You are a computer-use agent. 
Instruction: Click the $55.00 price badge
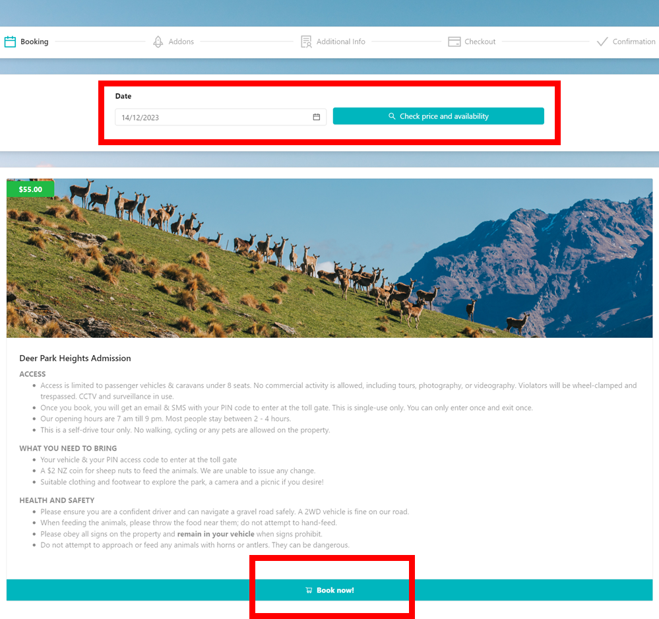point(30,189)
